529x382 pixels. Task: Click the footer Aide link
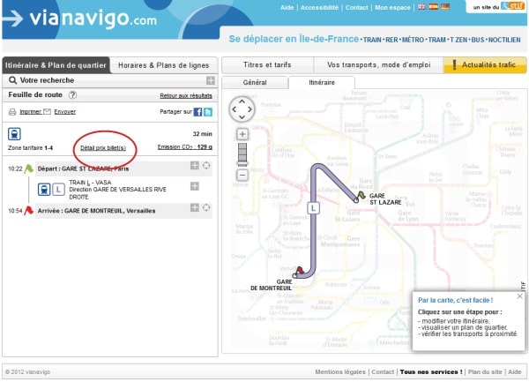click(x=515, y=372)
